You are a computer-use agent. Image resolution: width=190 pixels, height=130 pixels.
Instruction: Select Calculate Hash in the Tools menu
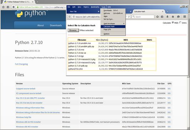tap(113, 27)
